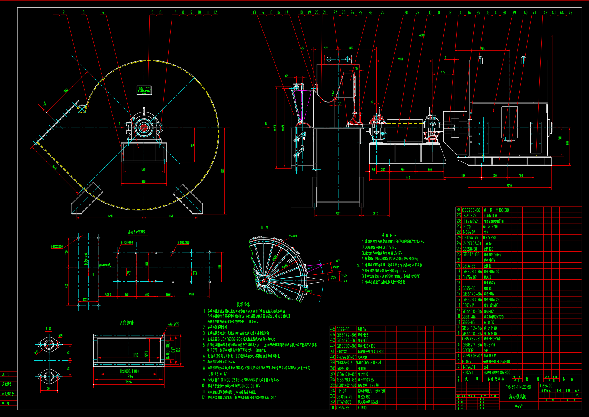
Task: Click part balloon number 1 at top left
Action: pyautogui.click(x=56, y=12)
